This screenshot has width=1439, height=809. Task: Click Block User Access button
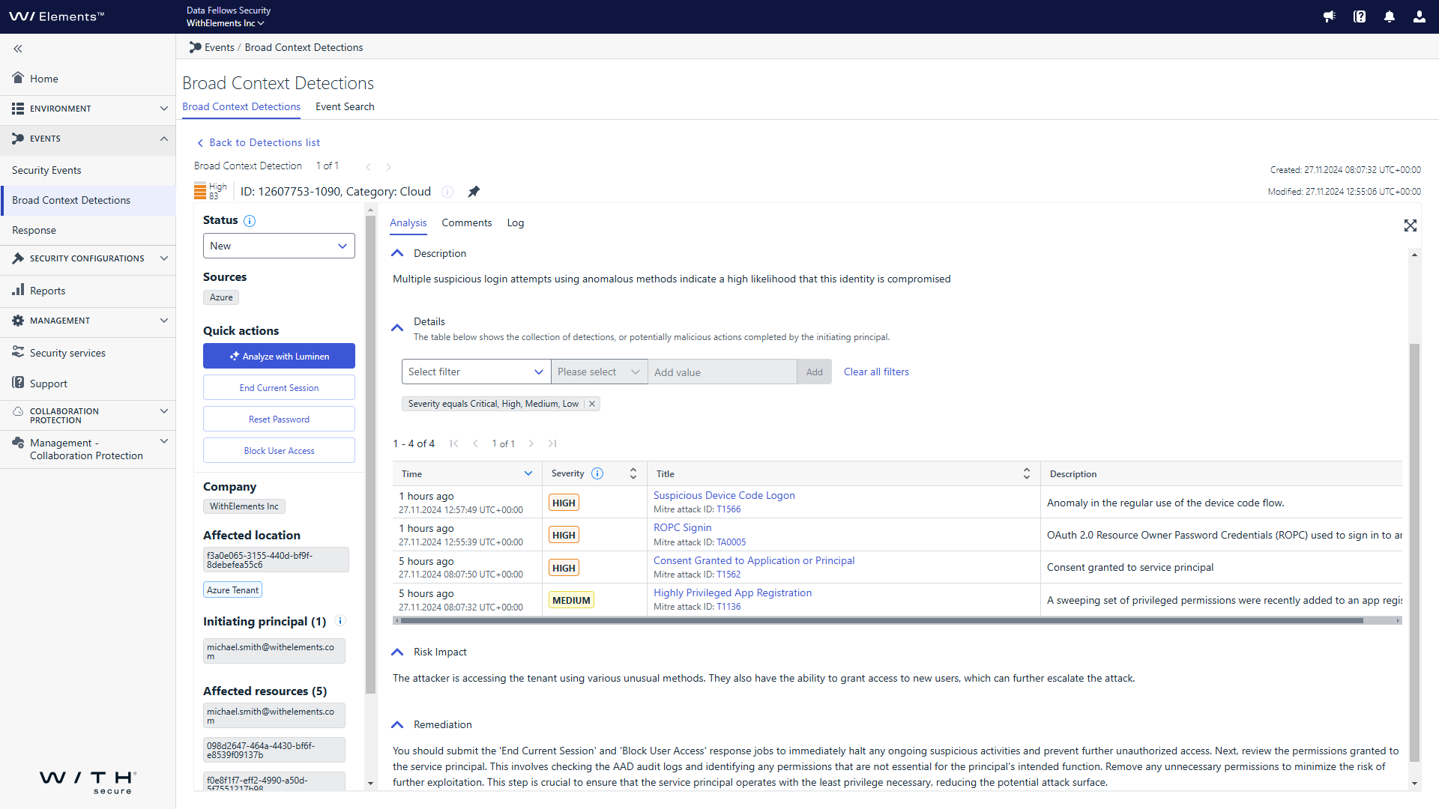279,450
